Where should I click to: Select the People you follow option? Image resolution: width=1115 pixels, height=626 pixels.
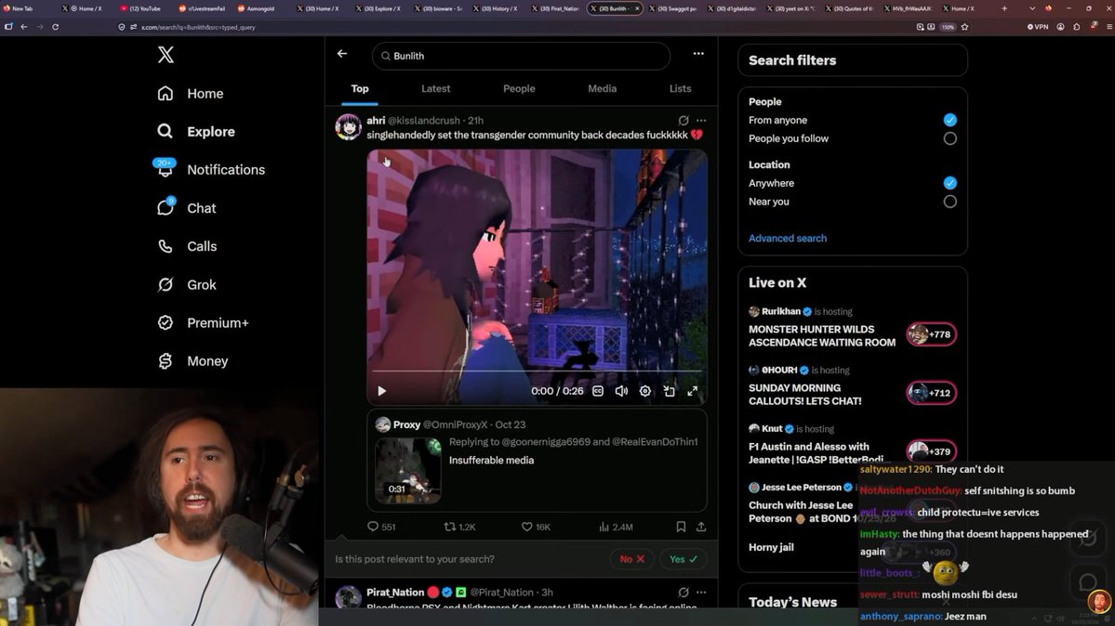click(x=950, y=138)
